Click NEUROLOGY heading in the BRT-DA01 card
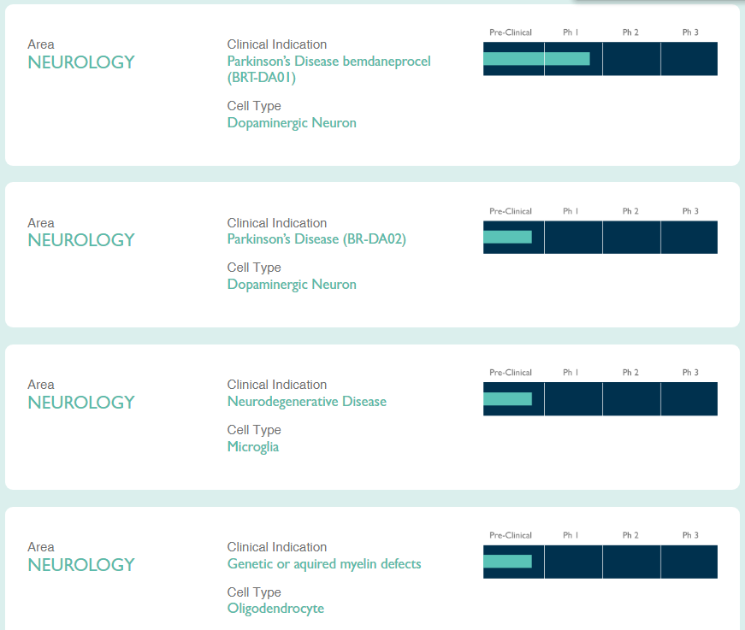The height and width of the screenshot is (630, 745). pos(81,62)
